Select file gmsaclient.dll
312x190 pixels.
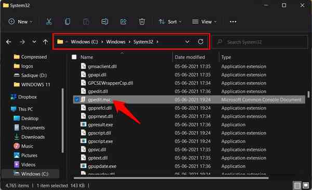(x=102, y=66)
